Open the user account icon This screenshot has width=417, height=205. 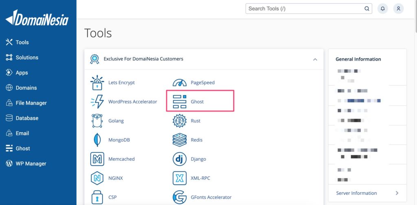(x=398, y=9)
